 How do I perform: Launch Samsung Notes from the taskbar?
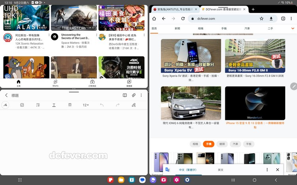coord(110,180)
